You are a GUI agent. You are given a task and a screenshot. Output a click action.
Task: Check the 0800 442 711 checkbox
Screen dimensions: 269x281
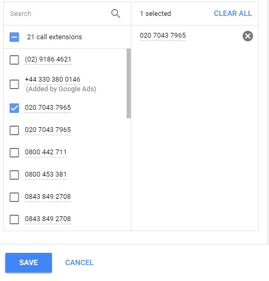[14, 153]
